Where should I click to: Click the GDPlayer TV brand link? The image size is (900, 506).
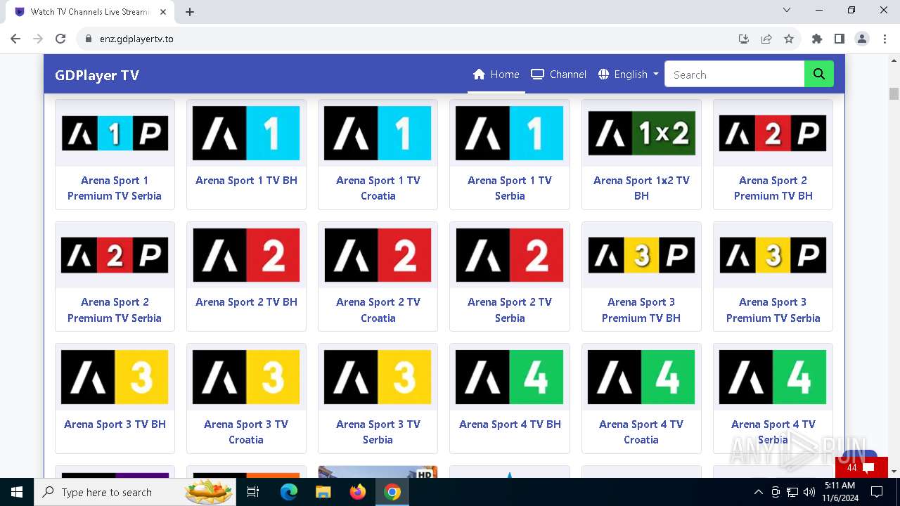pos(97,75)
